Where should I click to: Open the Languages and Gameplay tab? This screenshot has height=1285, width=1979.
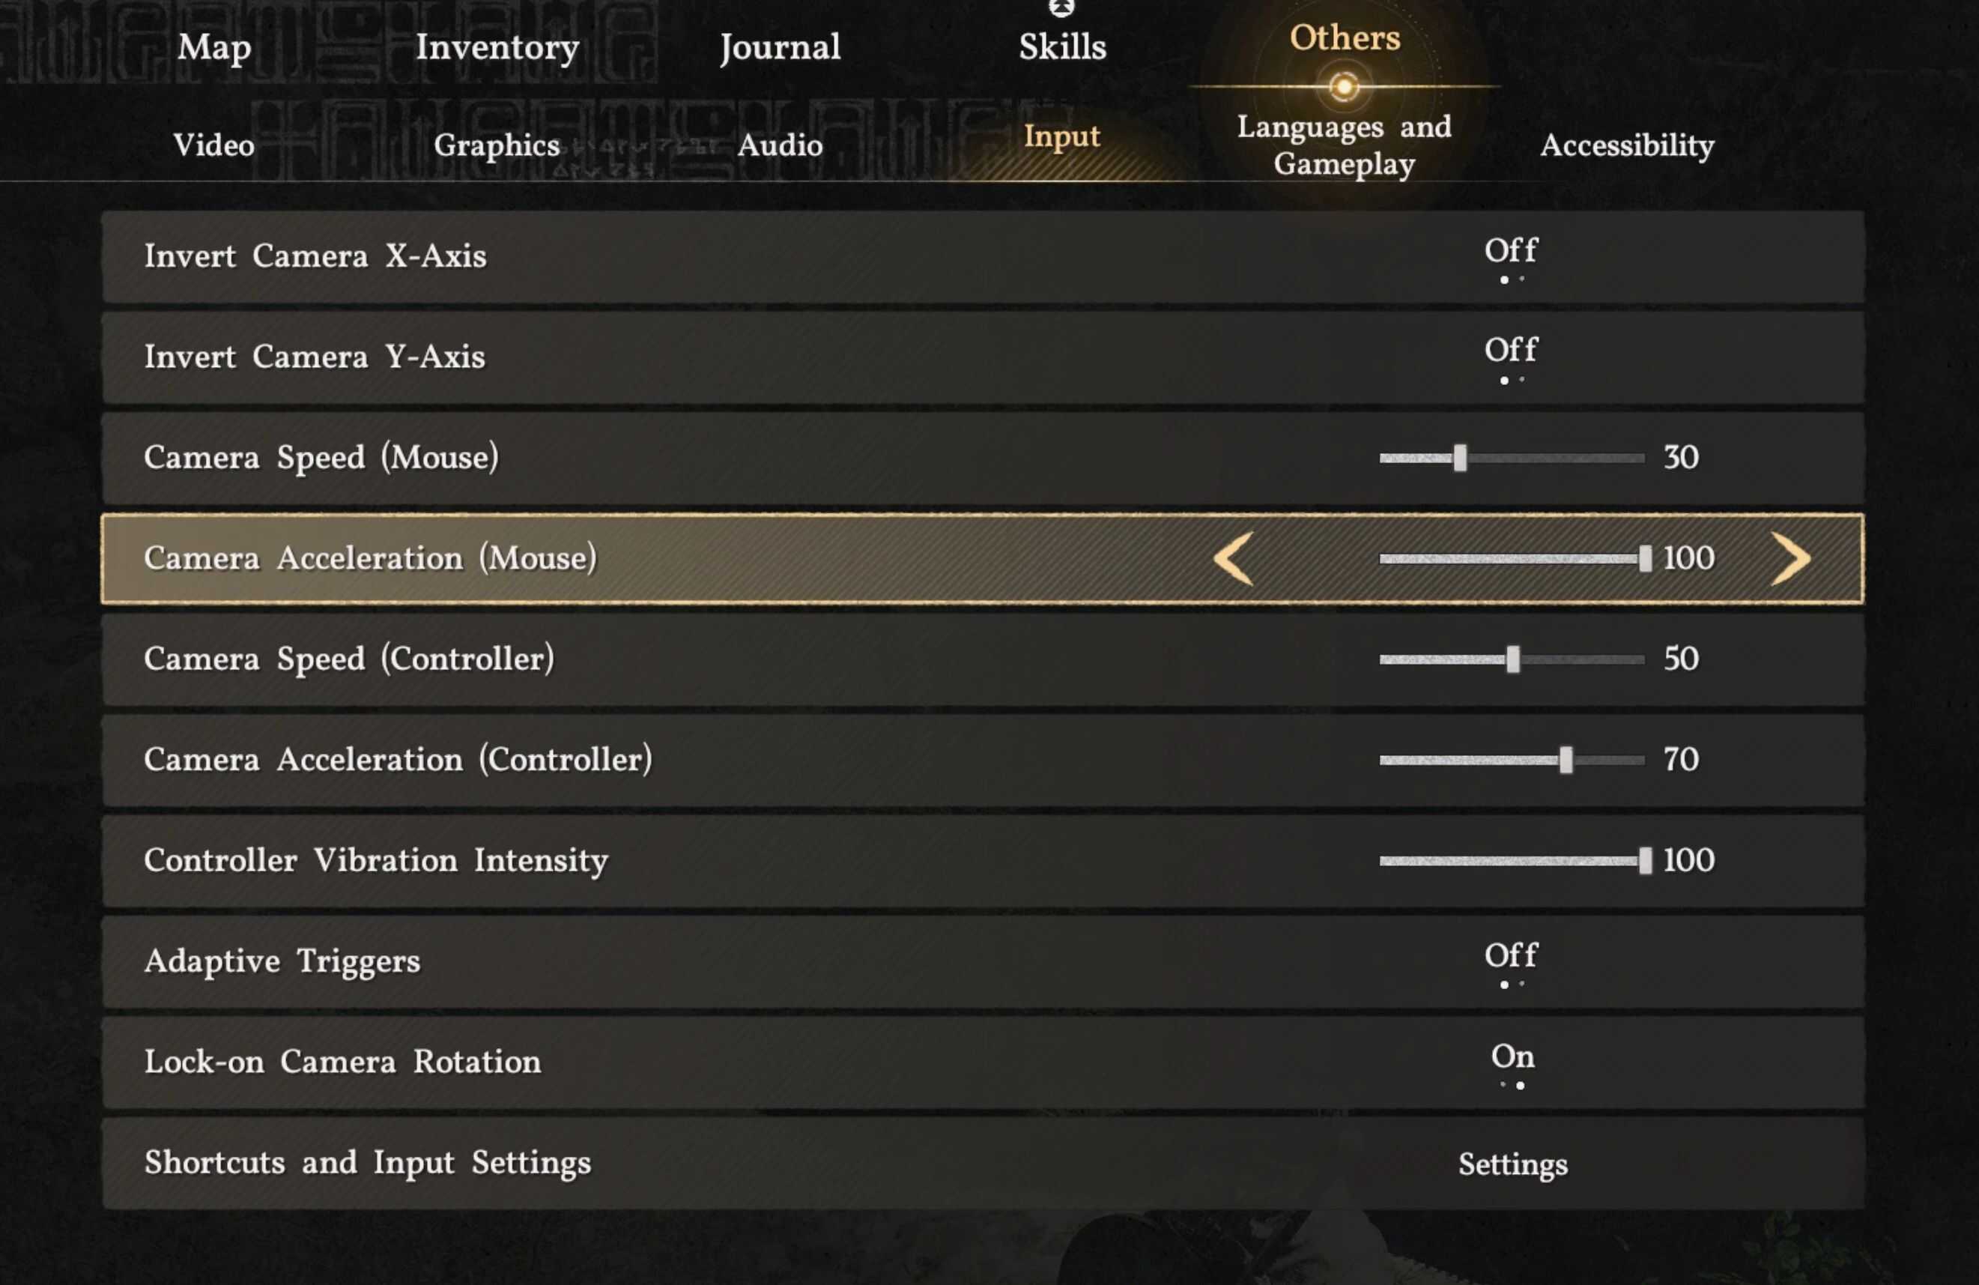click(x=1344, y=145)
